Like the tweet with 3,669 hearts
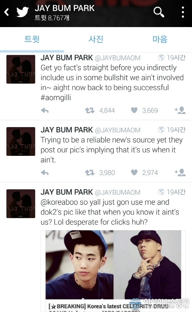This screenshot has height=312, width=192. tap(134, 110)
